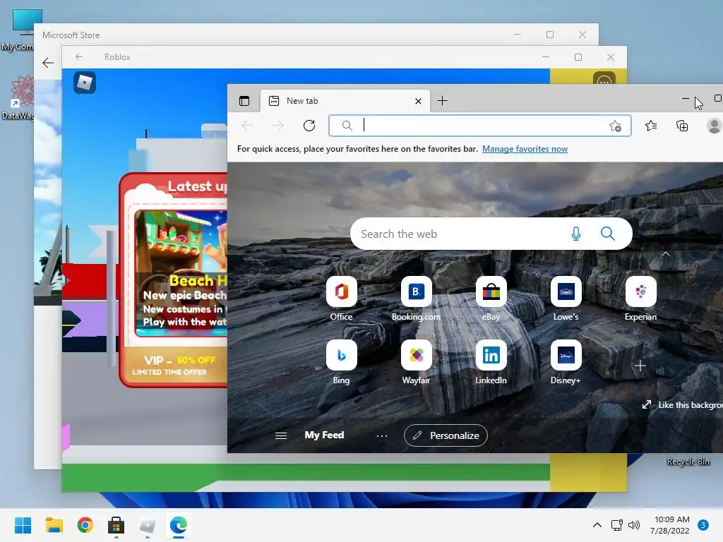This screenshot has width=723, height=542.
Task: Click Manage favorites now link
Action: pos(525,149)
